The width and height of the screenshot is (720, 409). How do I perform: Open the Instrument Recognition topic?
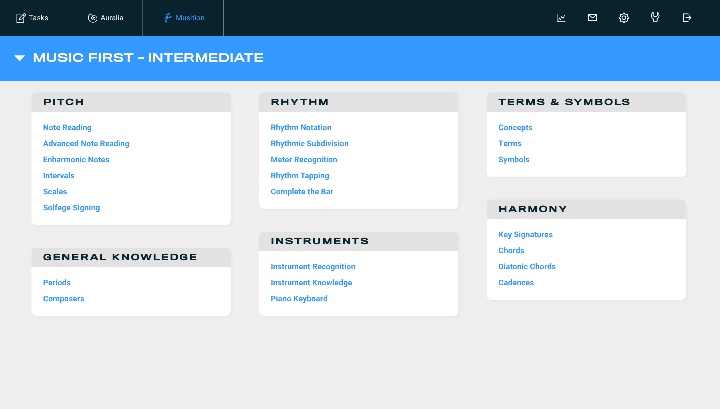pos(313,267)
